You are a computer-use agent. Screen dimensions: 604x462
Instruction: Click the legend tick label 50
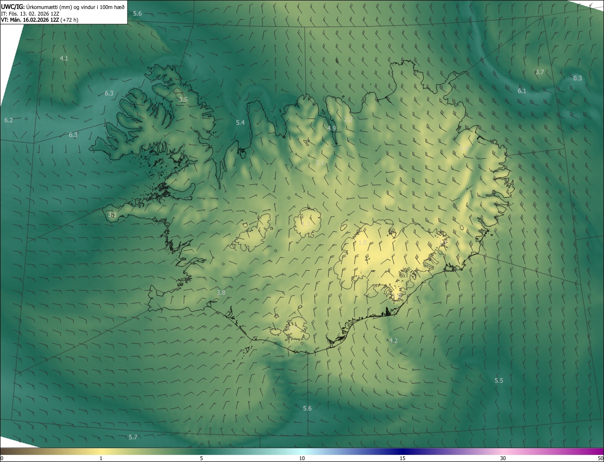[x=600, y=458]
